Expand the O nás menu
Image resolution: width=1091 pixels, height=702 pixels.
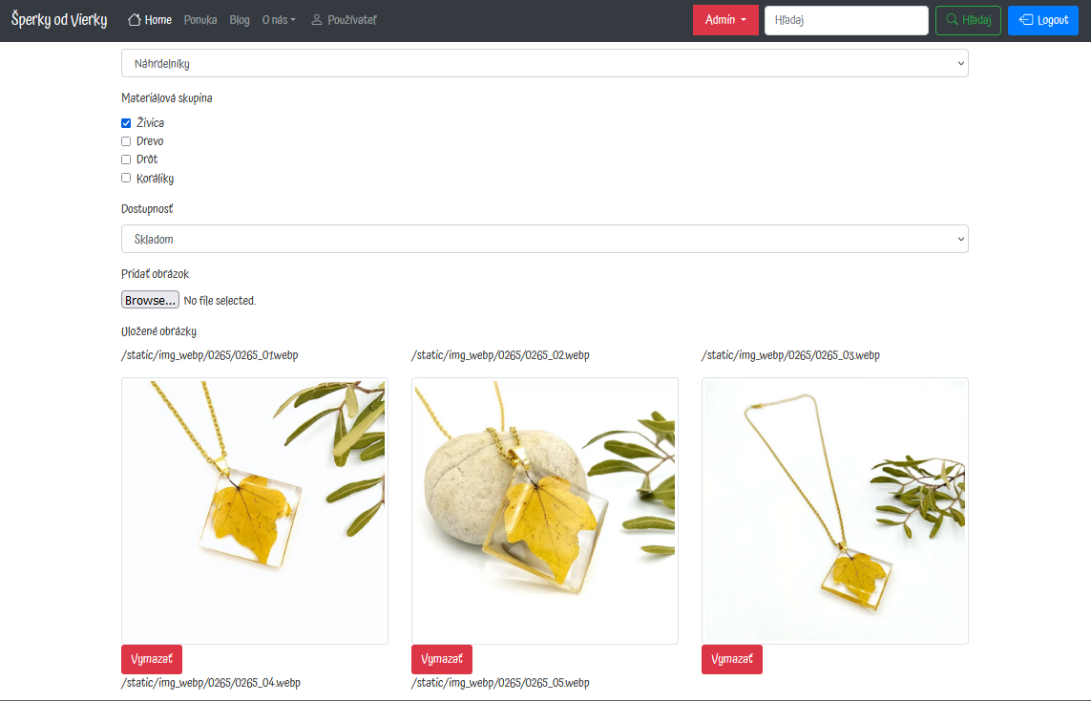pyautogui.click(x=279, y=20)
